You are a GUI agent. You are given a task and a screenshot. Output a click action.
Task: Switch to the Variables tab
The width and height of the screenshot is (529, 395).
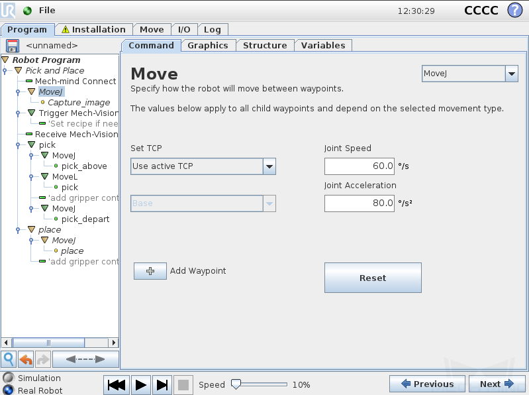point(323,46)
